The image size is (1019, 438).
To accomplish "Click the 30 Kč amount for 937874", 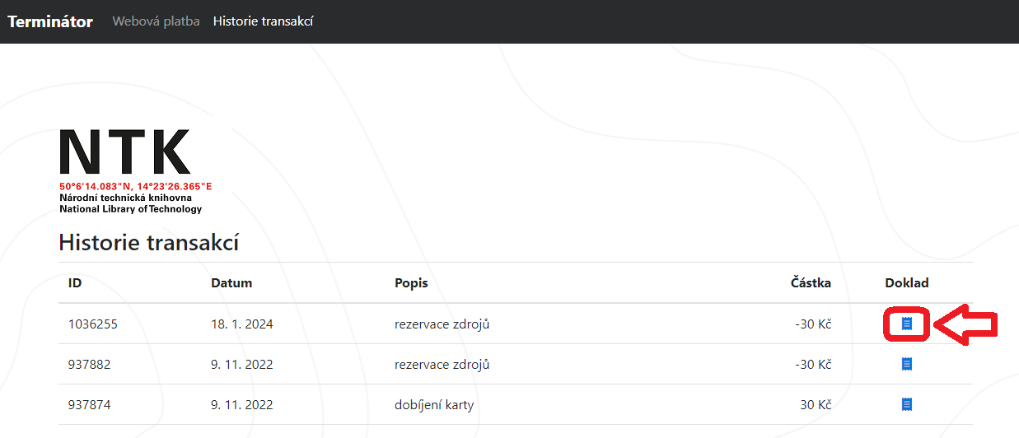I will pyautogui.click(x=816, y=405).
